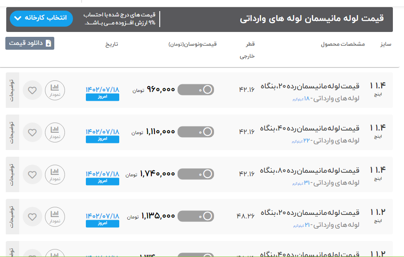The width and height of the screenshot is (404, 257).
Task: Click the قیمت‌ونوسان column header
Action: point(193,44)
